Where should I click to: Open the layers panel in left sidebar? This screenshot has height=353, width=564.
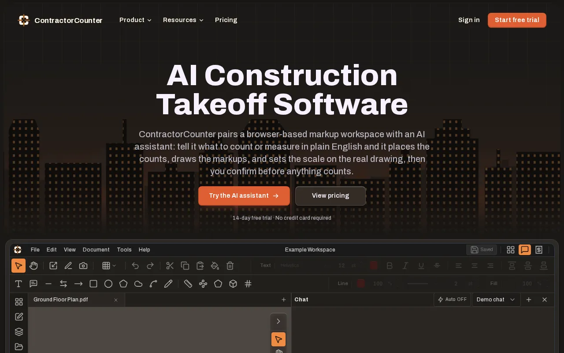pos(19,332)
